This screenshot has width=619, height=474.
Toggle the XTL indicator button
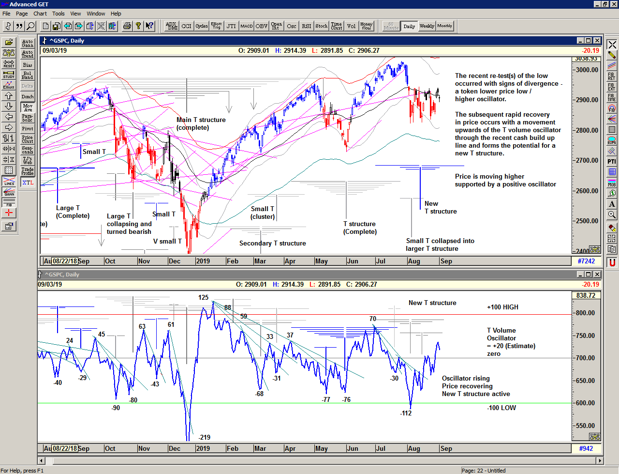pos(28,183)
